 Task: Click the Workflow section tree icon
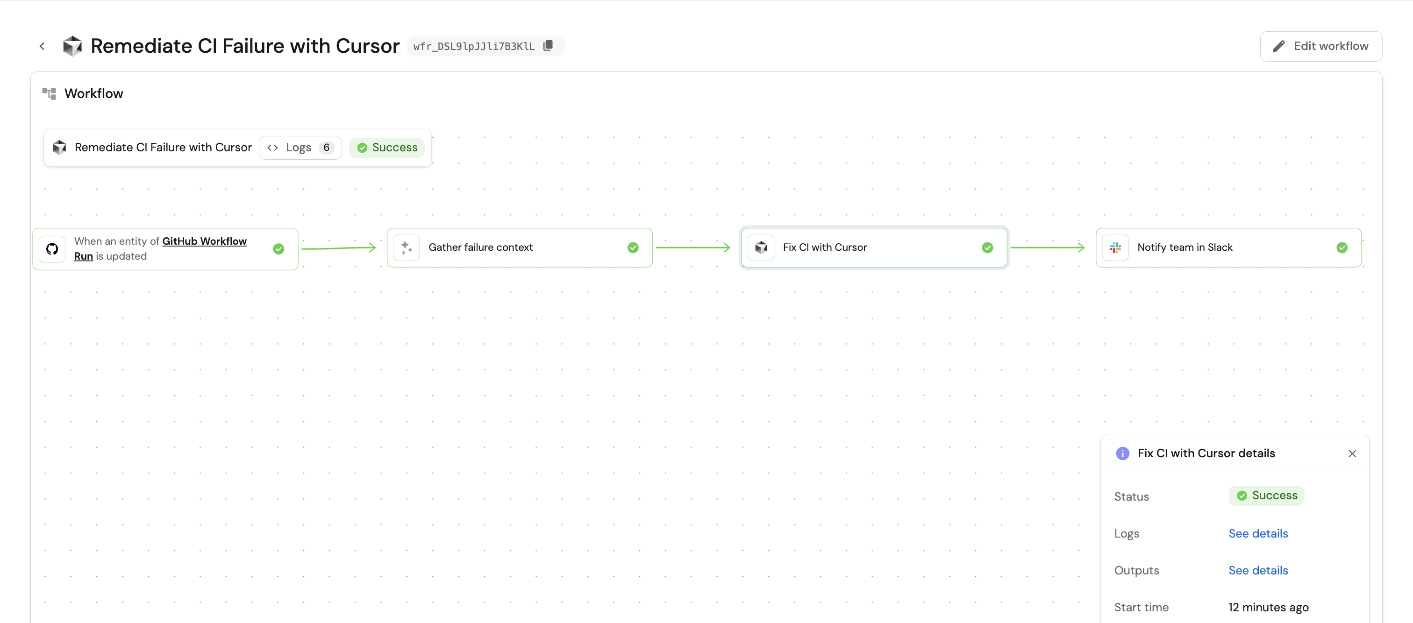pos(50,94)
